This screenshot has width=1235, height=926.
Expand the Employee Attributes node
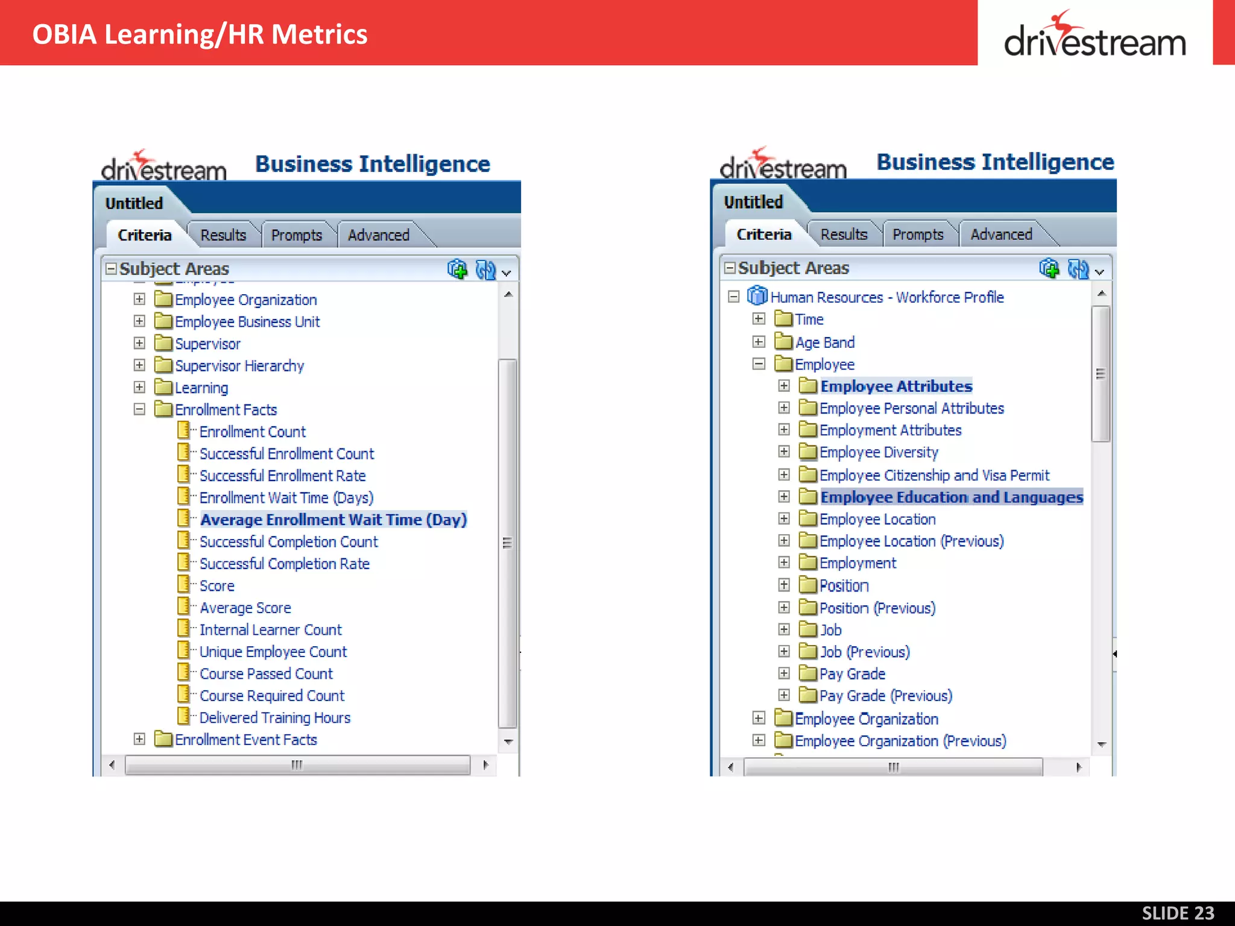[x=784, y=385]
